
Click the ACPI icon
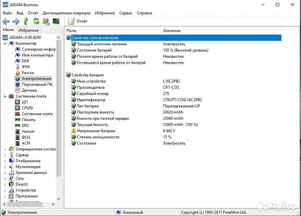(18, 143)
